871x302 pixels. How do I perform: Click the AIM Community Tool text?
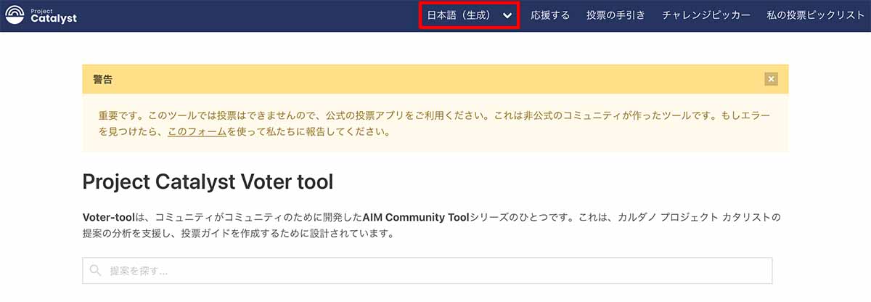tap(417, 217)
